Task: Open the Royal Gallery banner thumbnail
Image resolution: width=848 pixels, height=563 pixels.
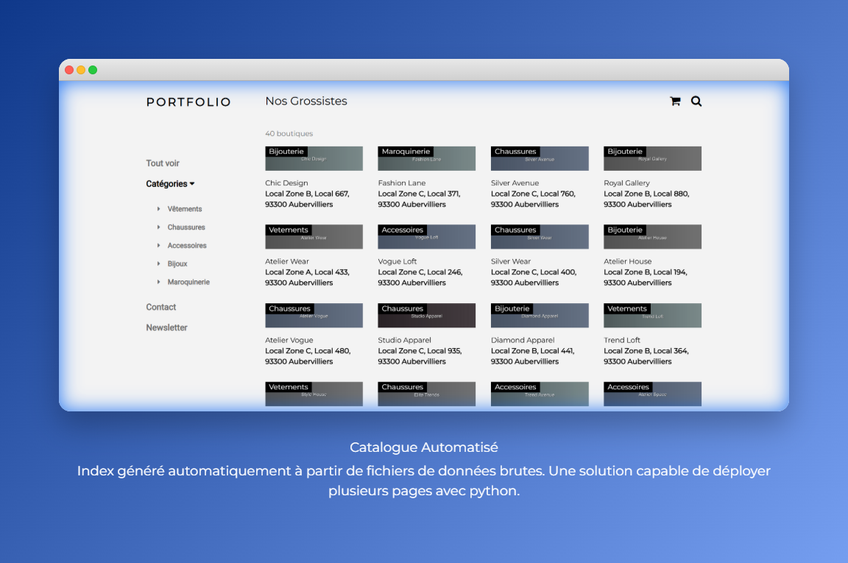Action: tap(652, 158)
